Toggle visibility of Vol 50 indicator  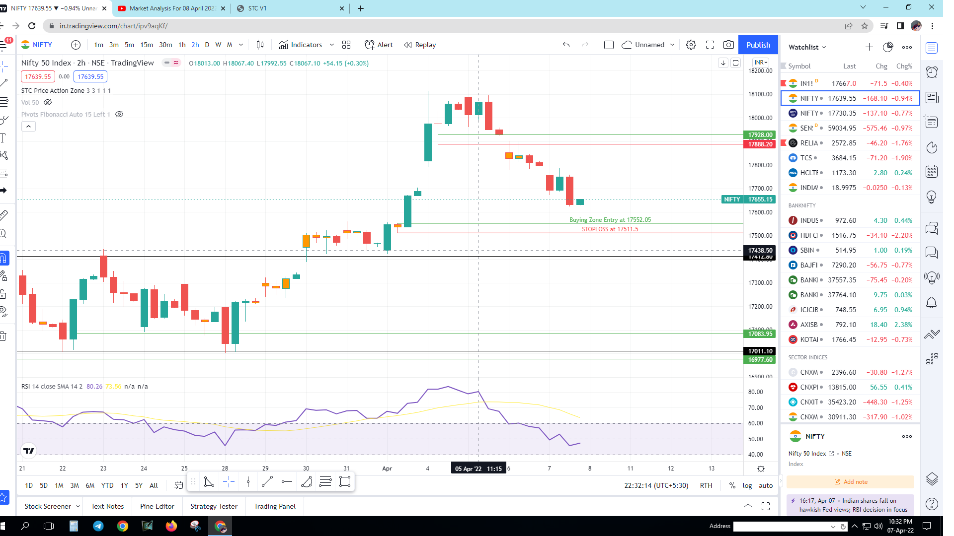[x=48, y=102]
